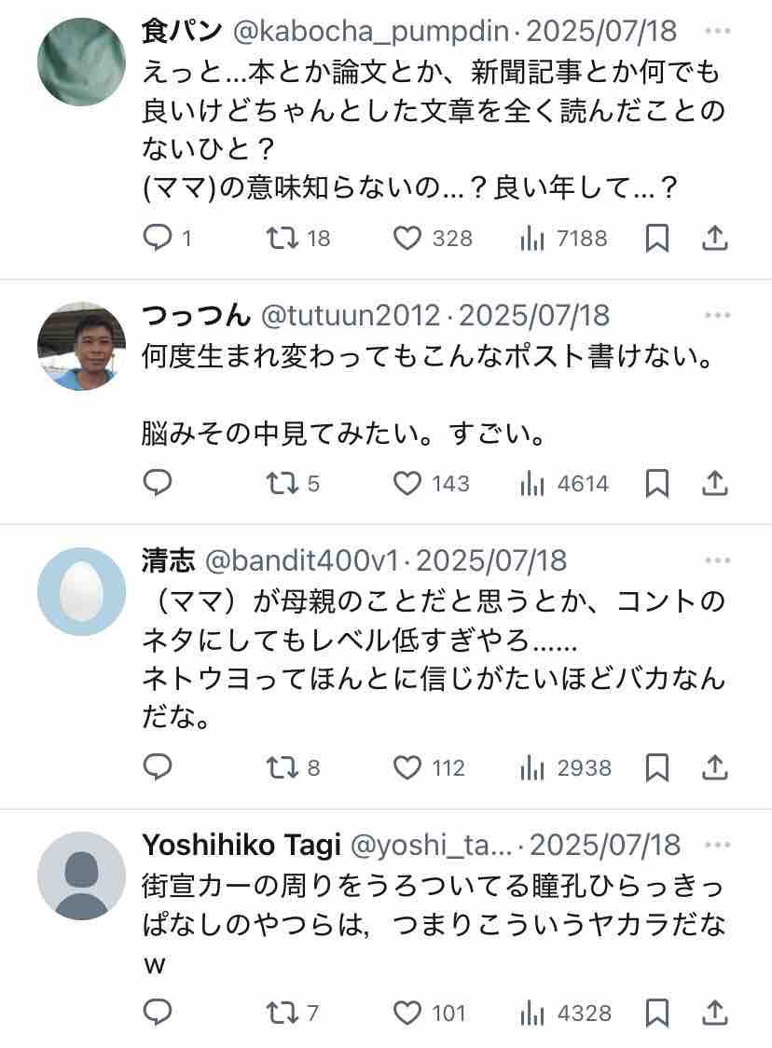
Task: View analytics showing 4614 views
Action: tap(564, 483)
